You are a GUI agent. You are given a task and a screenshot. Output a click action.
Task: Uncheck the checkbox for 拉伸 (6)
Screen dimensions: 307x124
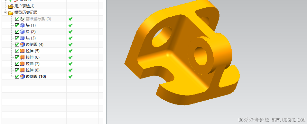17,57
